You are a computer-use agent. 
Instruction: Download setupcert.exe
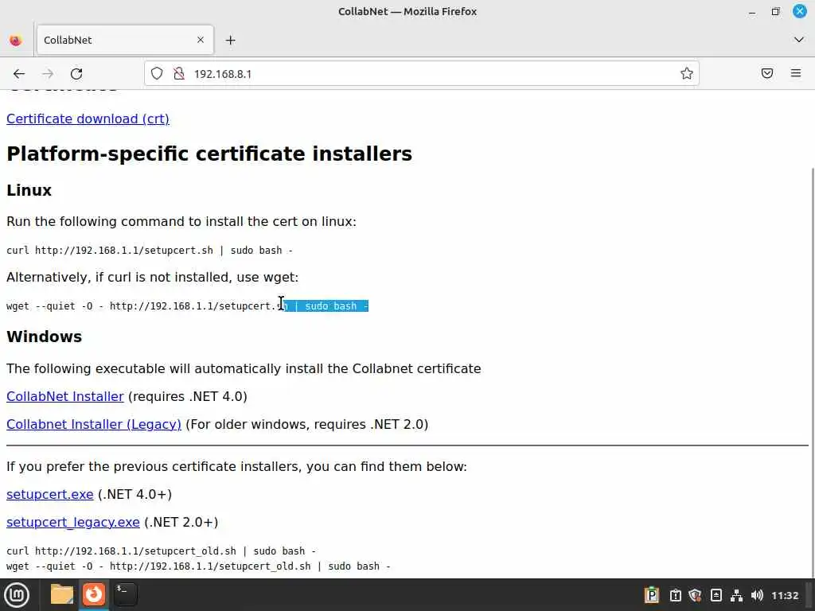point(50,494)
